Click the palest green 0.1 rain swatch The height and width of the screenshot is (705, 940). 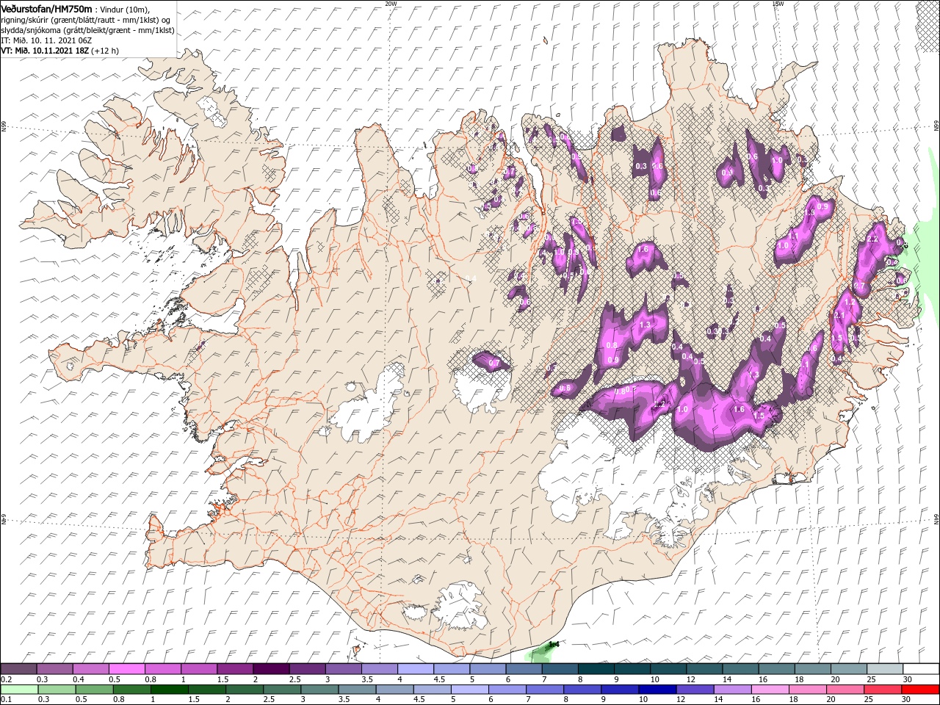18,690
